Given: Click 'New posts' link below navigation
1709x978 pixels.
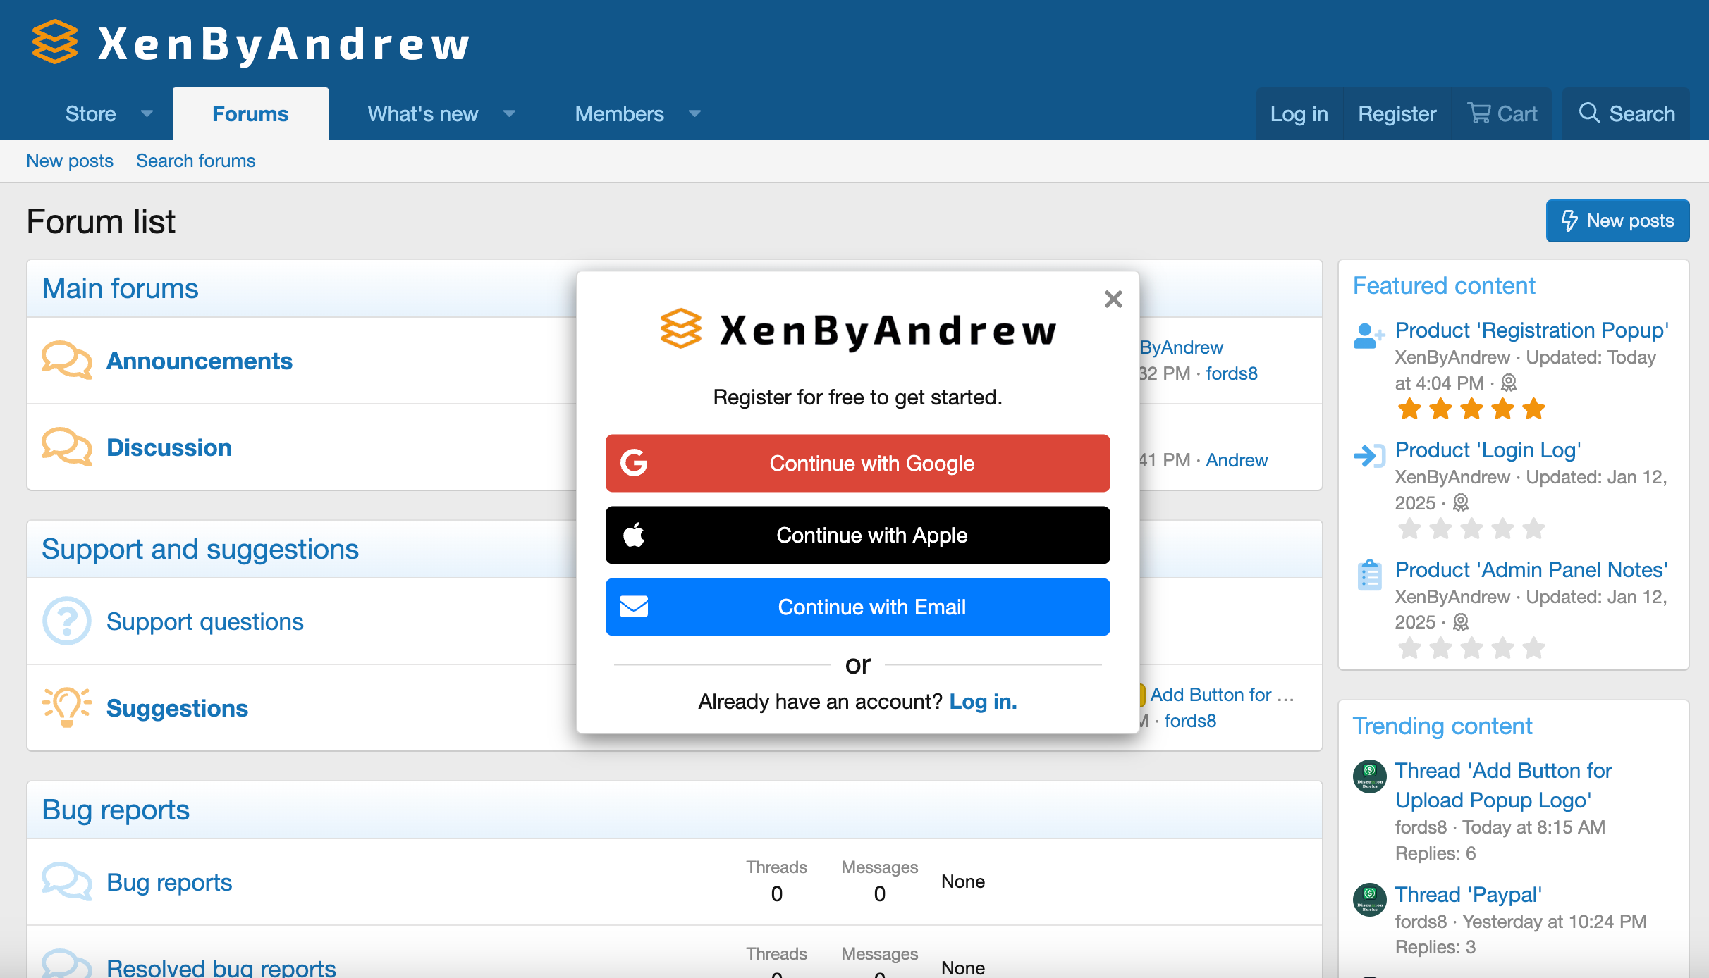Looking at the screenshot, I should (69, 161).
